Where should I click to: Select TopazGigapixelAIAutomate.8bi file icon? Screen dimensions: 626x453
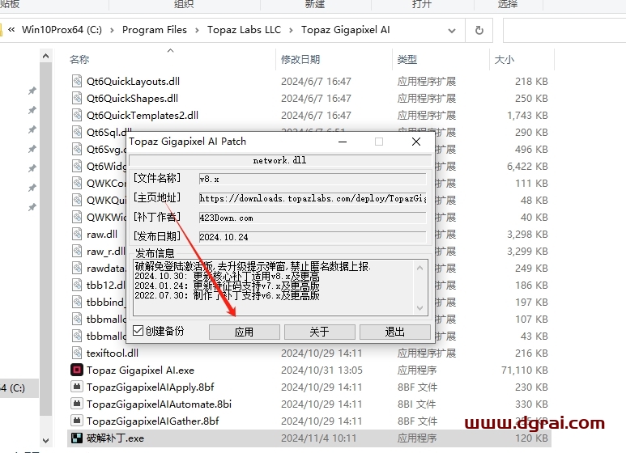click(x=77, y=404)
